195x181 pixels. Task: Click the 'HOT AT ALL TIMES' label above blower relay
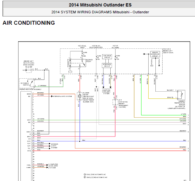(82, 47)
